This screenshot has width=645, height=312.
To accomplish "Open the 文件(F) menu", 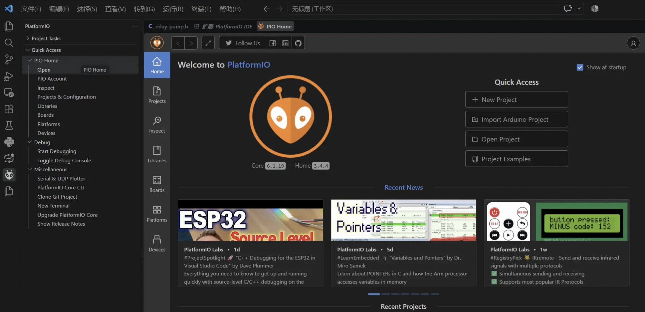I will tap(31, 9).
